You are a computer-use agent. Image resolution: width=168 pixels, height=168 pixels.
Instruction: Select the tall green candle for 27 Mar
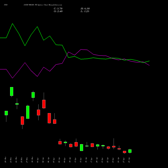[x=28, y=112]
